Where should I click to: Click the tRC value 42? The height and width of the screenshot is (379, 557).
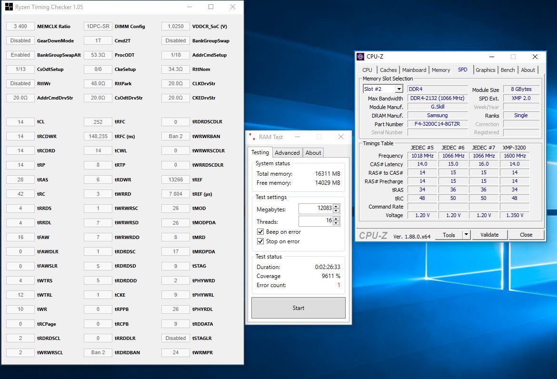coord(20,194)
